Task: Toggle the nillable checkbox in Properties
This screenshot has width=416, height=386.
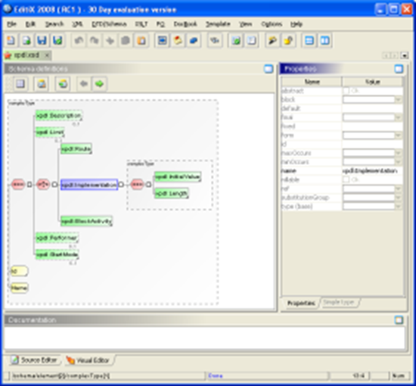Action: 346,179
